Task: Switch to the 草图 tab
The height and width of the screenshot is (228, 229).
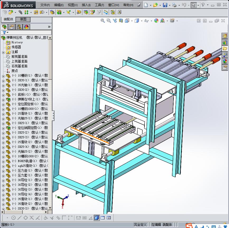Action: 23,19
